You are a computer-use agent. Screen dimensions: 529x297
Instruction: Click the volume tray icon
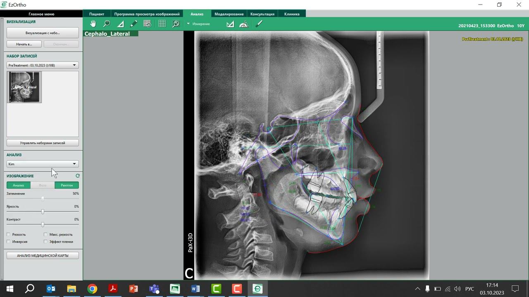457,289
